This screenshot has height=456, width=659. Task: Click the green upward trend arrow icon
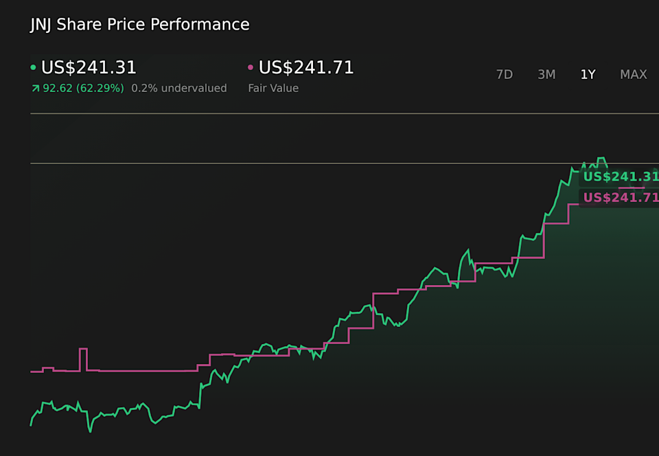[35, 88]
